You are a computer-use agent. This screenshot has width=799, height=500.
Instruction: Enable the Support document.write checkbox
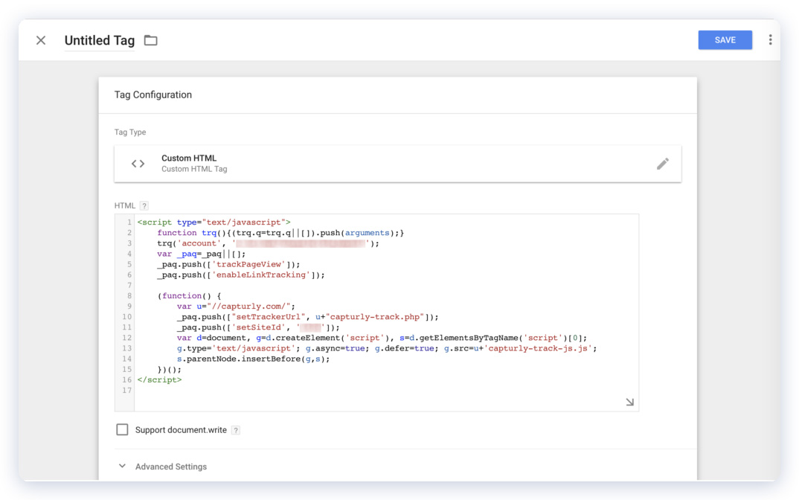click(x=121, y=429)
